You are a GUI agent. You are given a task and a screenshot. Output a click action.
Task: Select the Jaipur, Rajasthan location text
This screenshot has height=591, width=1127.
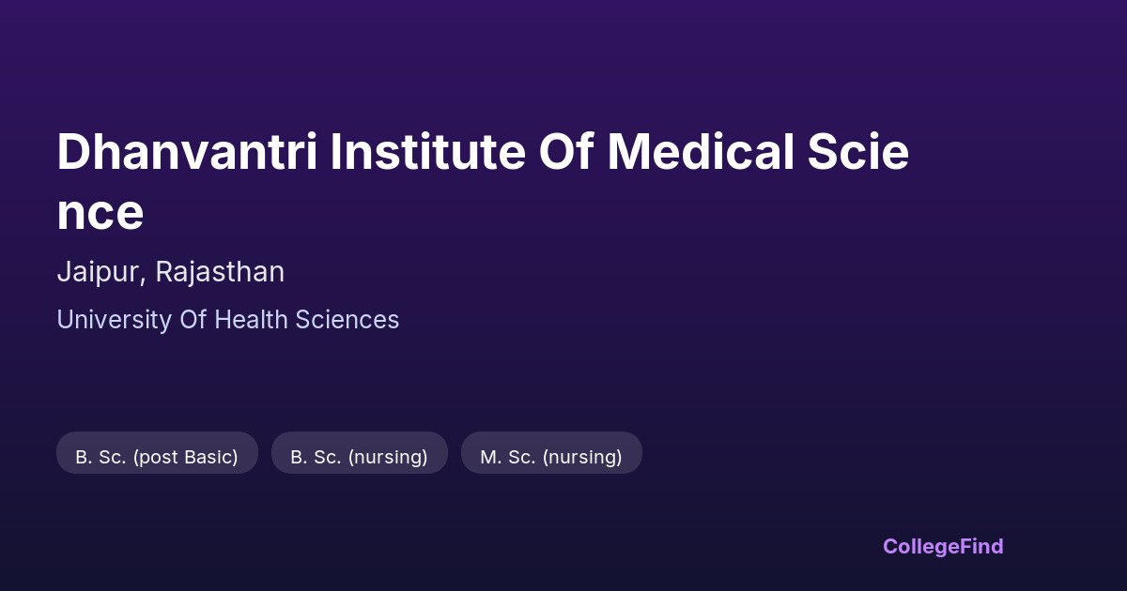pyautogui.click(x=170, y=272)
